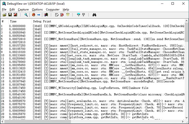This screenshot has height=124, width=189.
Task: Minimize the DebugView window
Action: coord(162,3)
